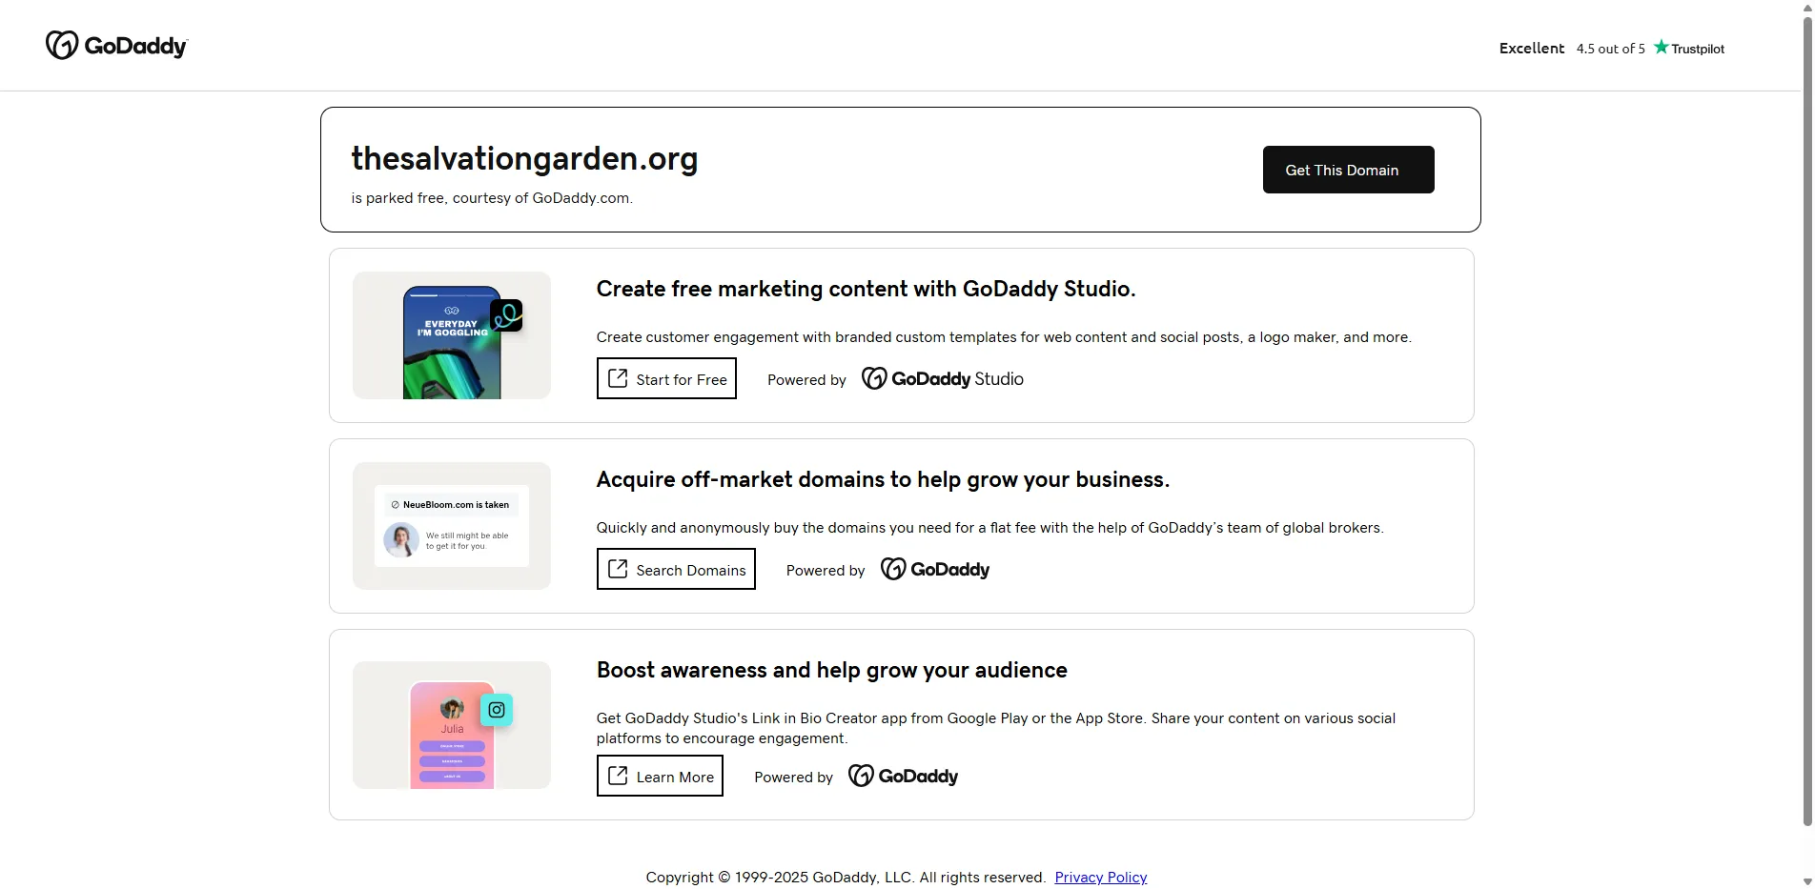The image size is (1815, 889).
Task: Click the scrollbar up arrow
Action: coord(1807,7)
